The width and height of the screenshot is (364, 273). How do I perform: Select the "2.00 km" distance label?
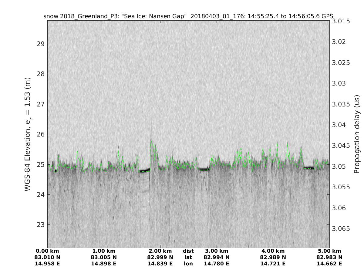160,251
